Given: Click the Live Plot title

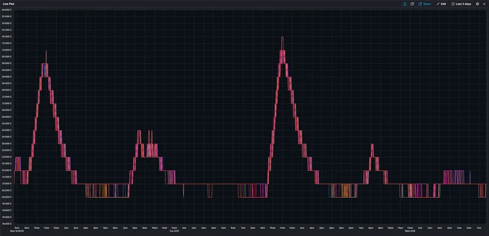Looking at the screenshot, I should [x=9, y=4].
